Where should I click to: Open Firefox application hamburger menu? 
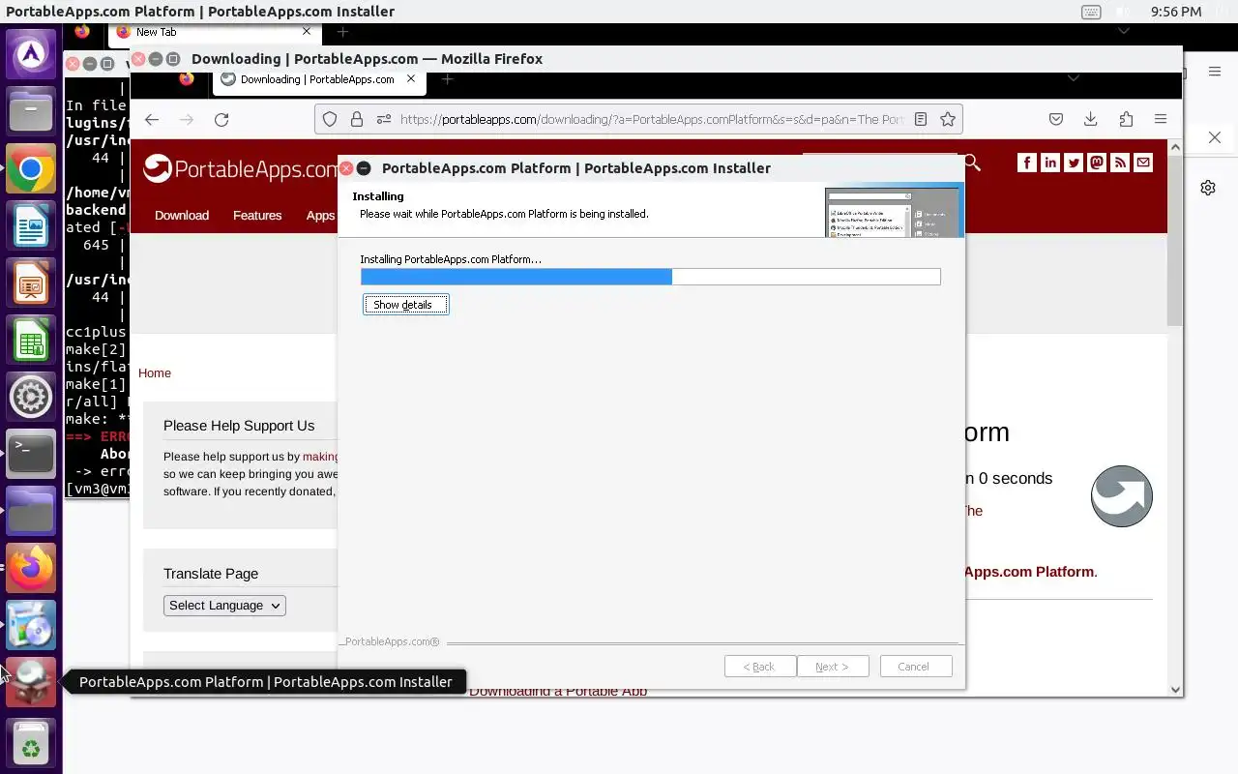1161,119
